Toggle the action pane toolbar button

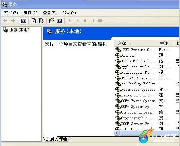pyautogui.click(x=59, y=21)
